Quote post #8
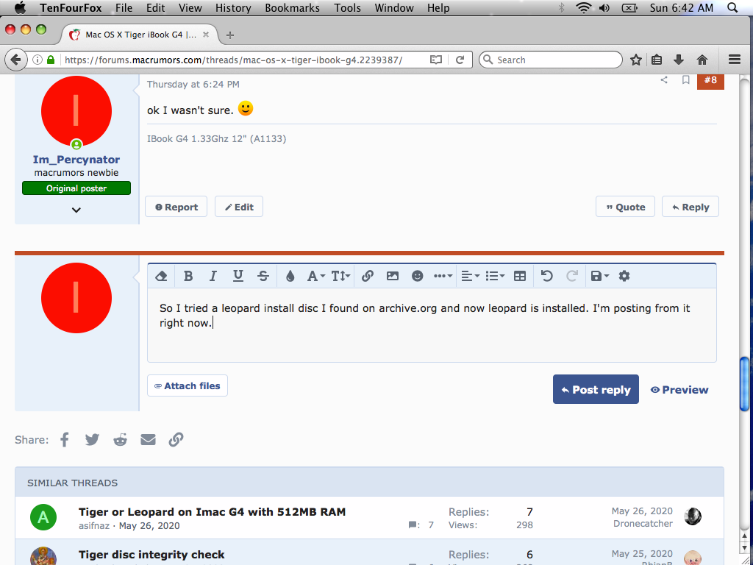Image resolution: width=753 pixels, height=565 pixels. [x=625, y=207]
